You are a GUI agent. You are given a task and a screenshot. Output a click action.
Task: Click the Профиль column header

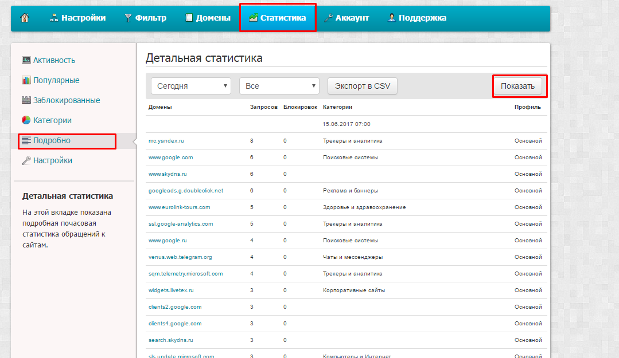point(527,107)
